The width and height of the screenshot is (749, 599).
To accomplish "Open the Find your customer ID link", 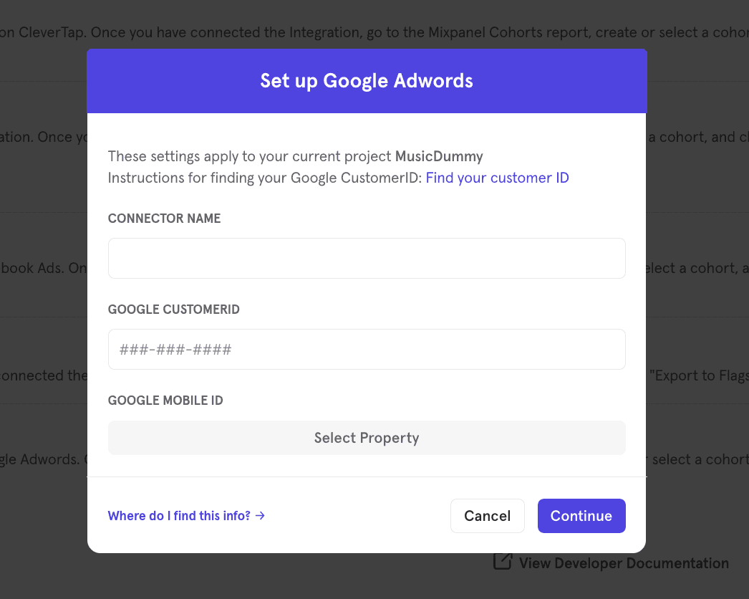I will tap(497, 177).
